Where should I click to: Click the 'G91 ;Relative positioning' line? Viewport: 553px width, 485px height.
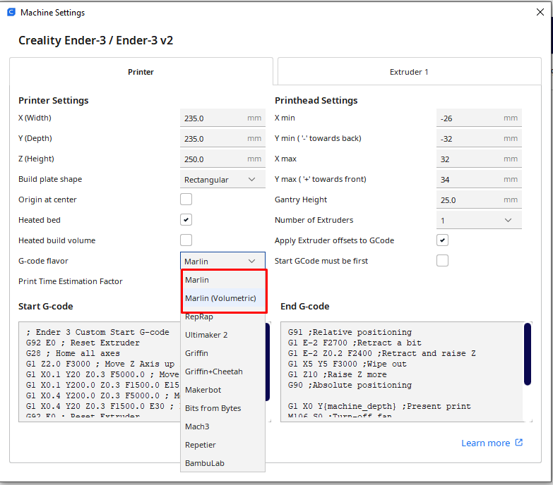point(350,332)
